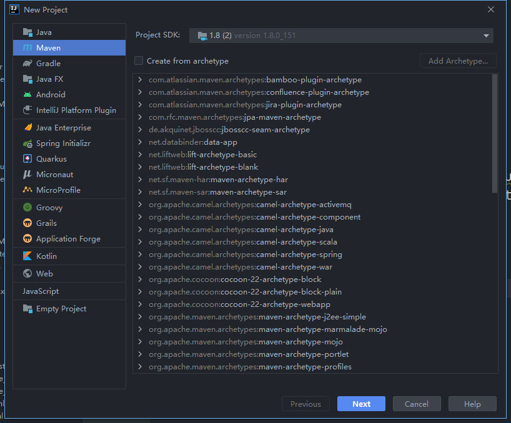Click Add Archetype... button

[x=458, y=61]
